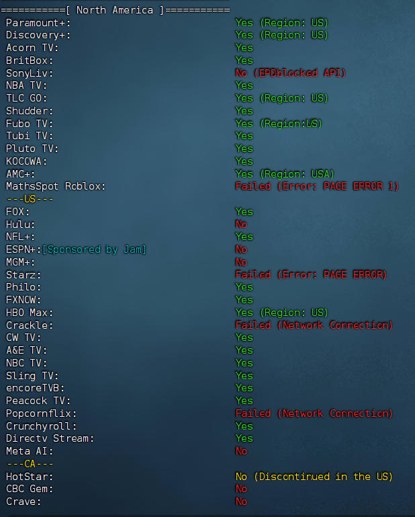Click the Crackle network connection failure text

pos(314,325)
